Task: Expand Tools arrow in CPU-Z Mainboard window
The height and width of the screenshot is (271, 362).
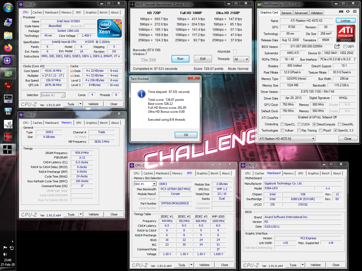Action: point(303,265)
